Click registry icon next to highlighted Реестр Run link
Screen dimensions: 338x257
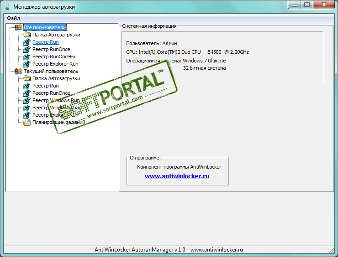pyautogui.click(x=27, y=42)
